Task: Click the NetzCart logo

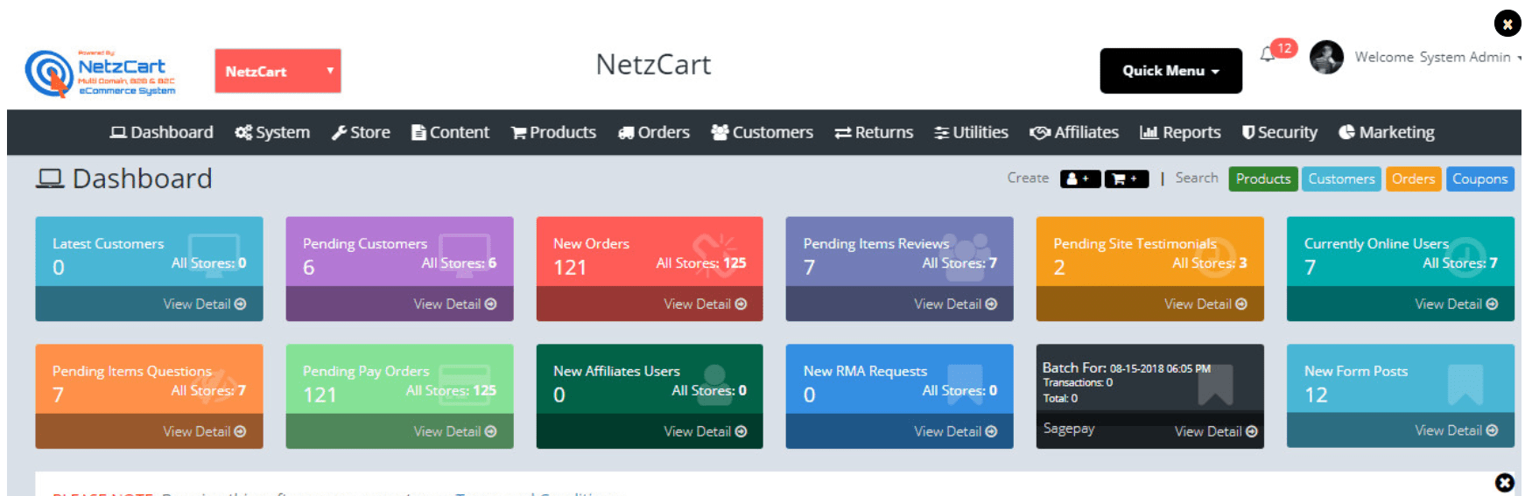Action: 100,73
